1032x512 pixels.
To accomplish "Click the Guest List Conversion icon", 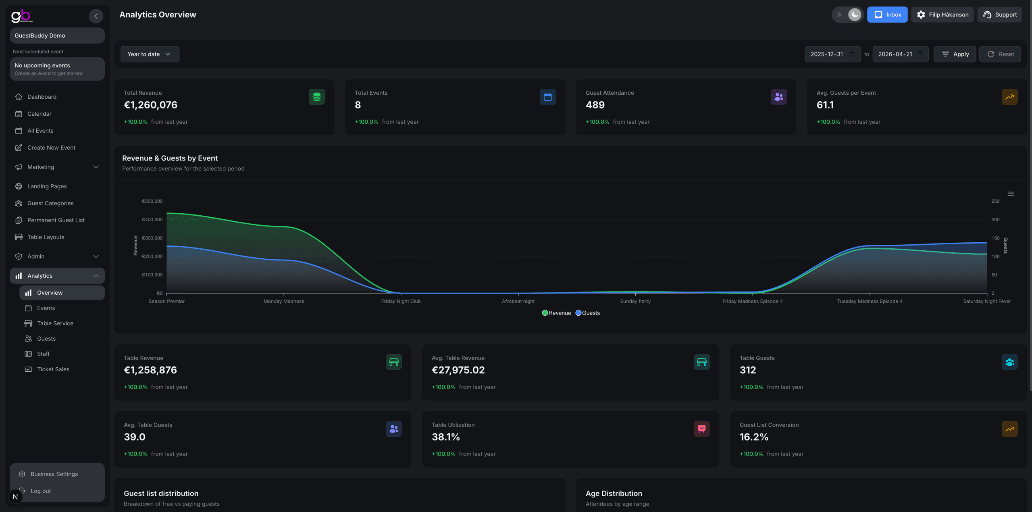I will coord(1009,429).
